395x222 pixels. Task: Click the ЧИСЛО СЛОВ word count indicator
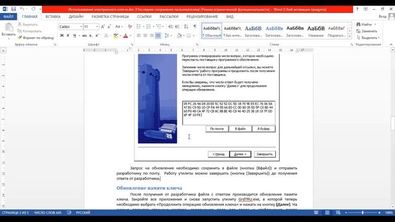(x=48, y=213)
